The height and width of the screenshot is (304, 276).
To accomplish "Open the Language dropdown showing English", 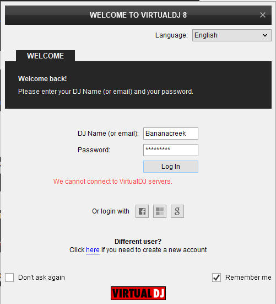I will tap(232, 35).
